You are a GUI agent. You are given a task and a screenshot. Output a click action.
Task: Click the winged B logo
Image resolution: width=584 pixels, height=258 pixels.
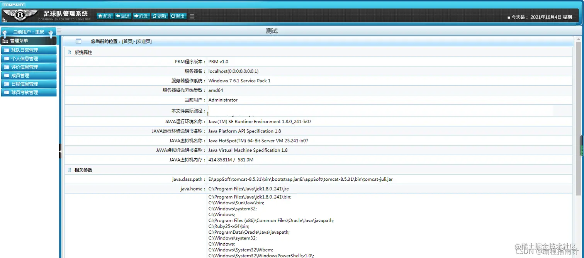20,15
